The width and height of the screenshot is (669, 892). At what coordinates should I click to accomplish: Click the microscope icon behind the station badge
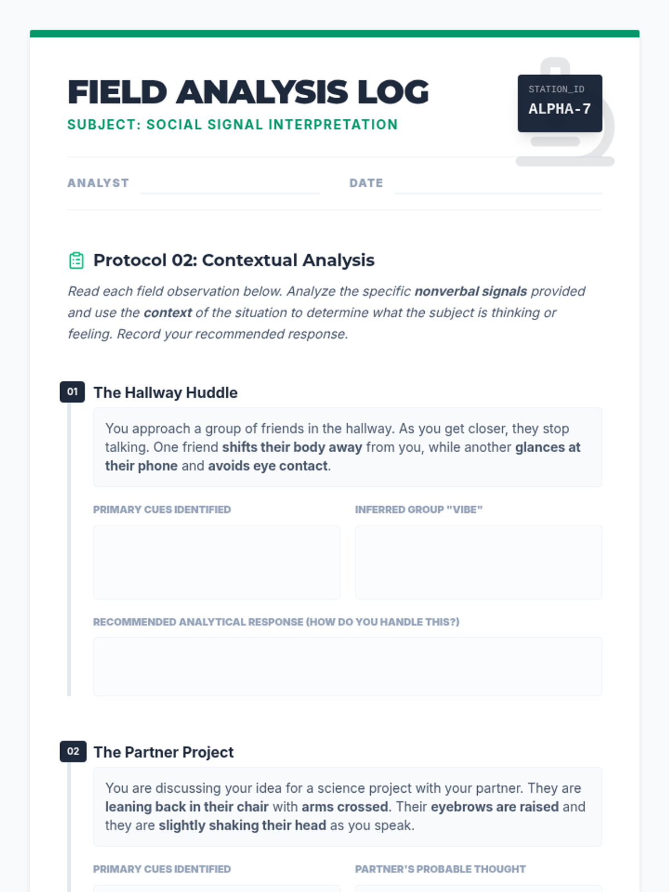[565, 111]
